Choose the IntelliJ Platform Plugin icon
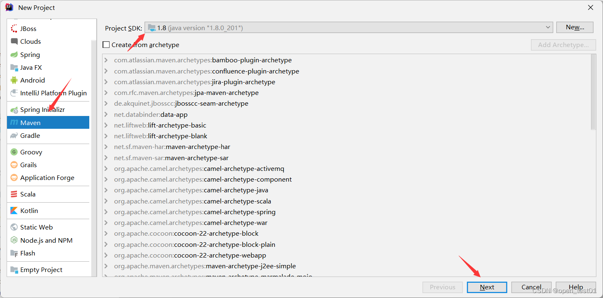Image resolution: width=603 pixels, height=298 pixels. tap(14, 93)
